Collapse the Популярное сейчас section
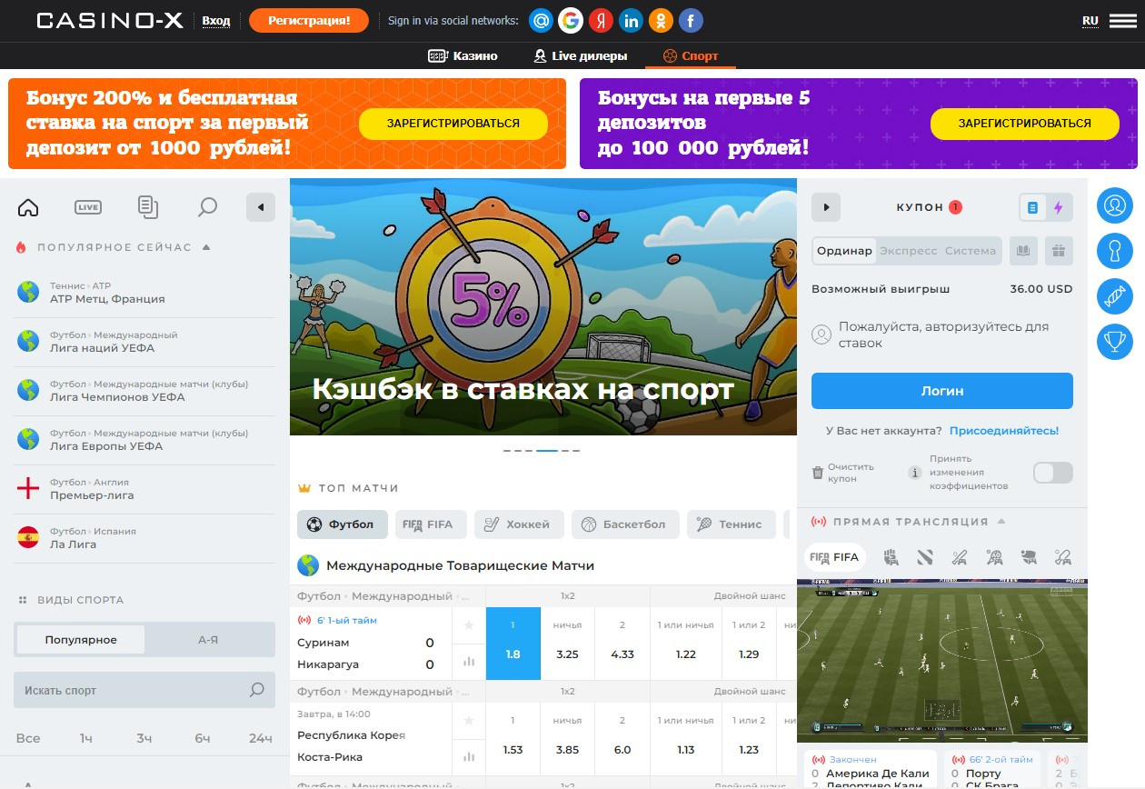Viewport: 1145px width, 789px height. click(206, 247)
